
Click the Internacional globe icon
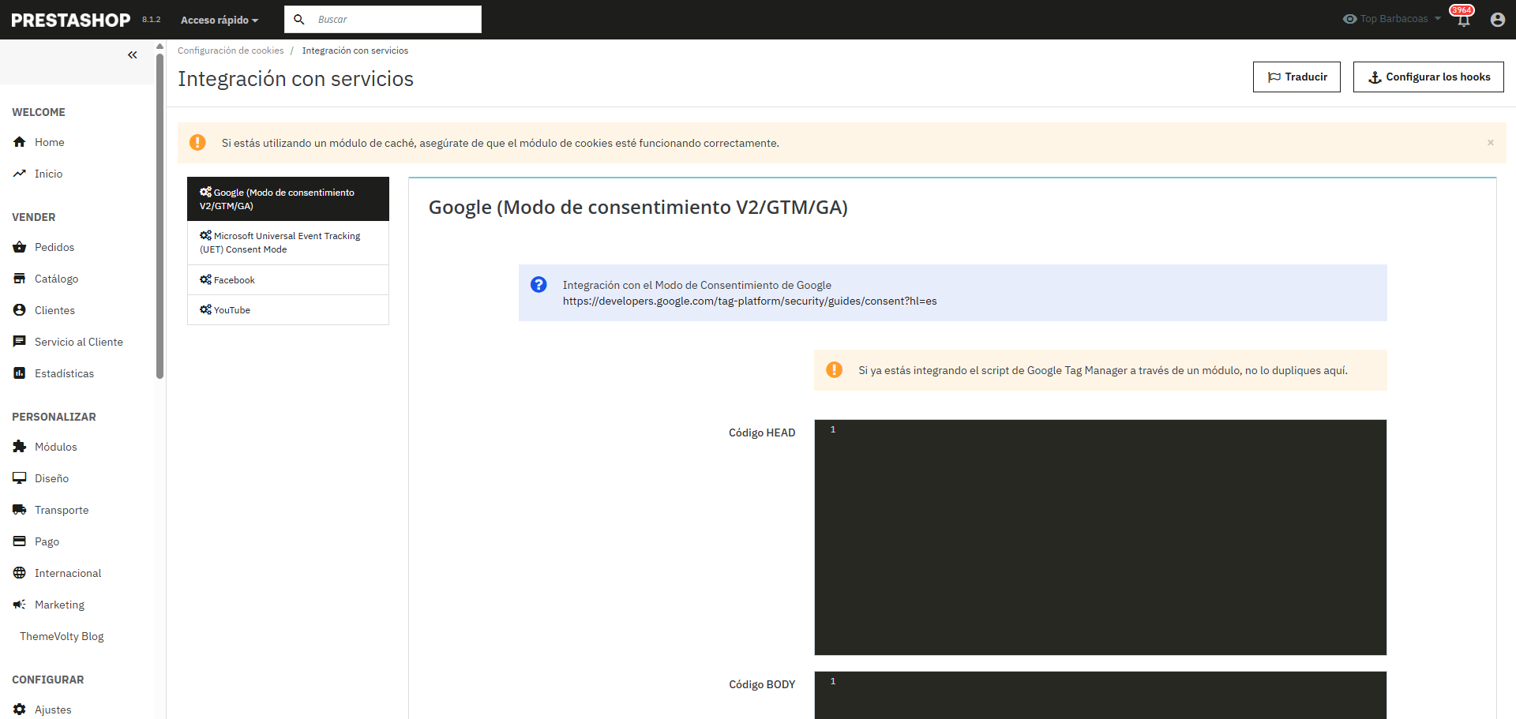point(20,573)
